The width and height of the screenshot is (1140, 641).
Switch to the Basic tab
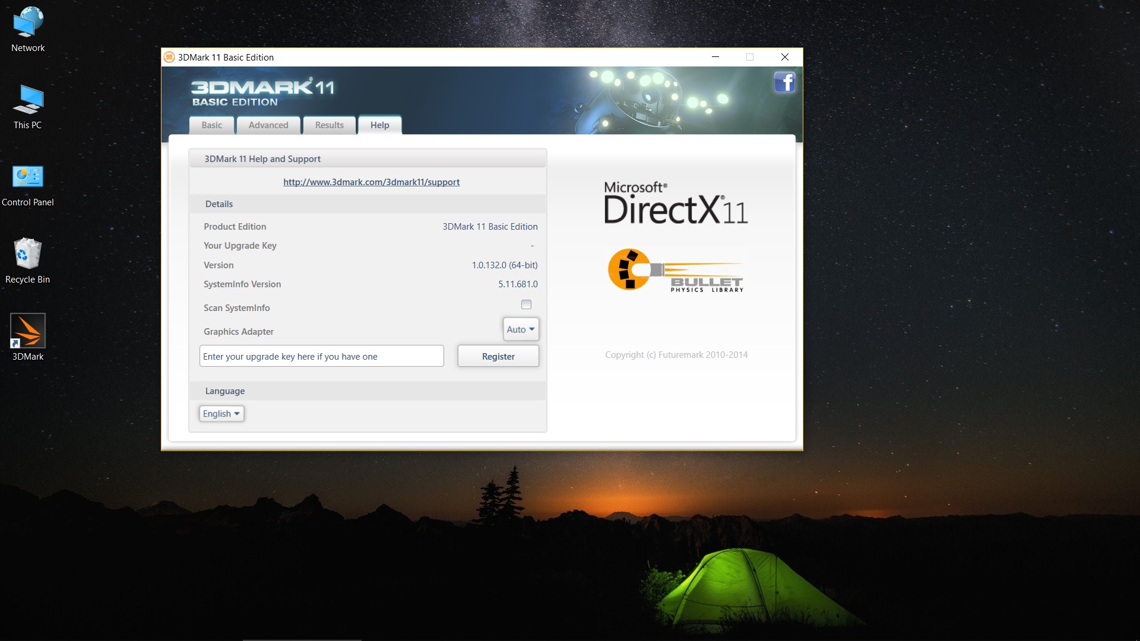point(211,125)
